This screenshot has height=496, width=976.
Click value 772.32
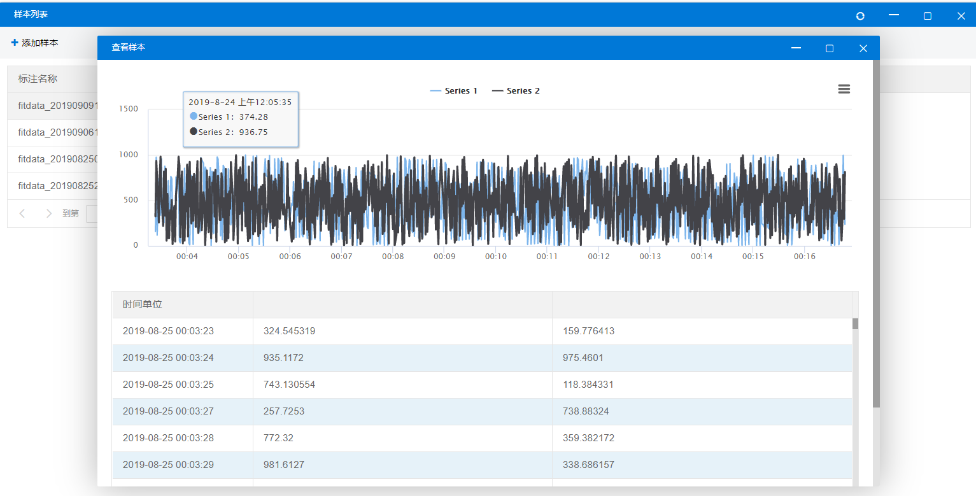[x=278, y=438]
